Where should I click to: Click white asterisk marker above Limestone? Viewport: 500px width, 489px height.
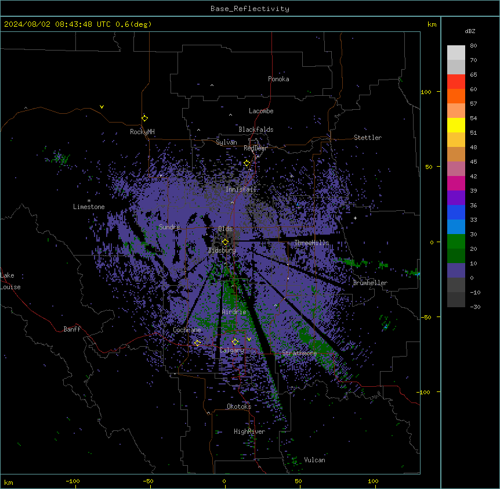[x=89, y=200]
